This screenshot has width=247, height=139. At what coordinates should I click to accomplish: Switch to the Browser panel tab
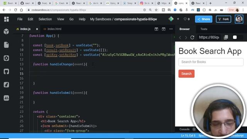click(184, 29)
